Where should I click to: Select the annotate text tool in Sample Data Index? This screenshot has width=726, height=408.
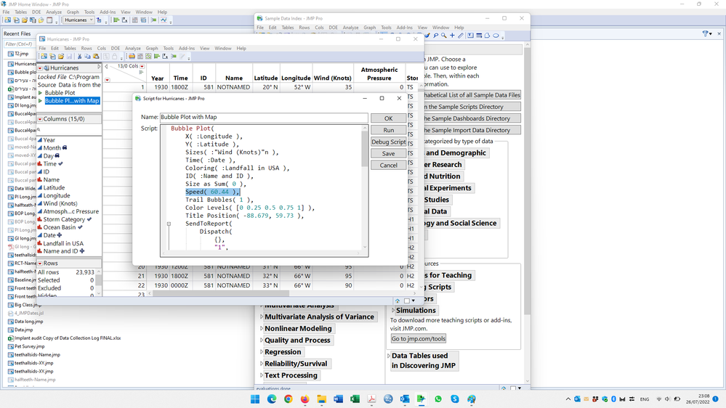[470, 35]
